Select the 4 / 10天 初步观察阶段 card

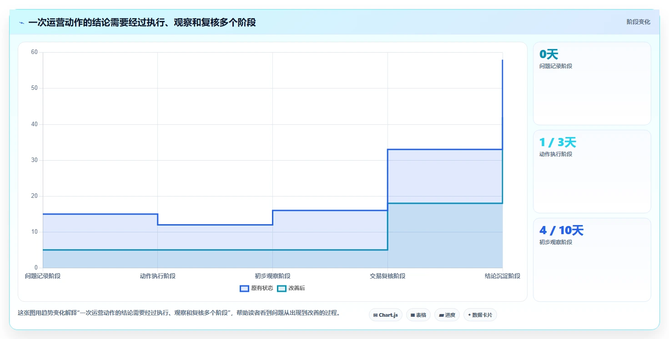pyautogui.click(x=592, y=260)
